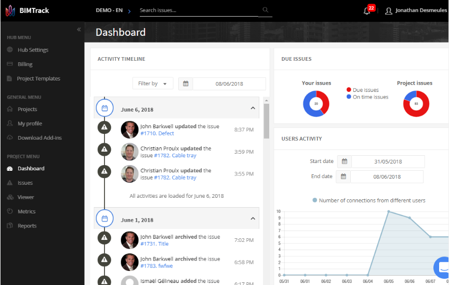The width and height of the screenshot is (449, 285).
Task: Click the Search issues input field
Action: point(199,10)
